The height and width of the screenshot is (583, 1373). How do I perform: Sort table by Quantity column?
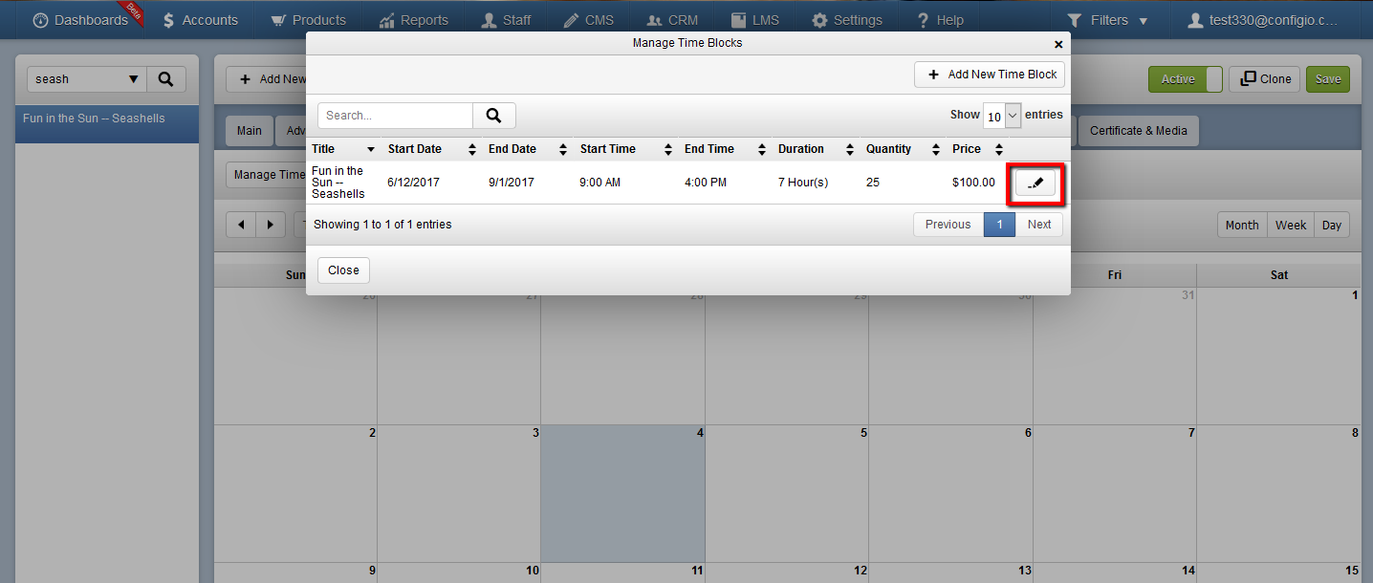pyautogui.click(x=904, y=149)
